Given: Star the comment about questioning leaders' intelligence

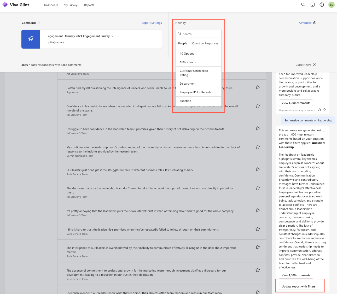Looking at the screenshot, I should point(258,87).
